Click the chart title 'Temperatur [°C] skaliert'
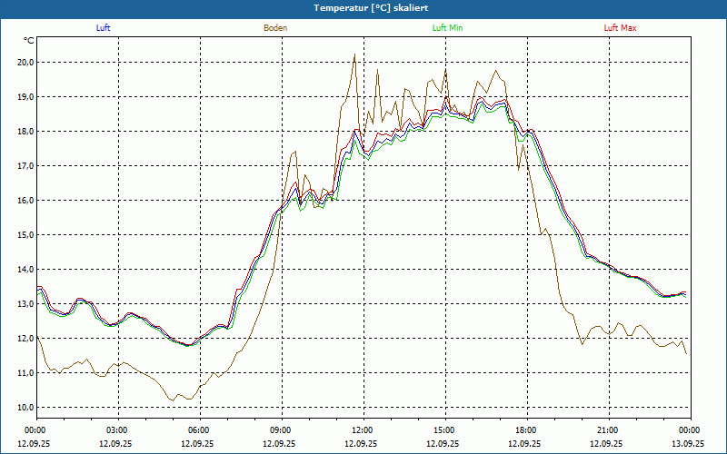Image resolution: width=727 pixels, height=454 pixels. pyautogui.click(x=365, y=7)
